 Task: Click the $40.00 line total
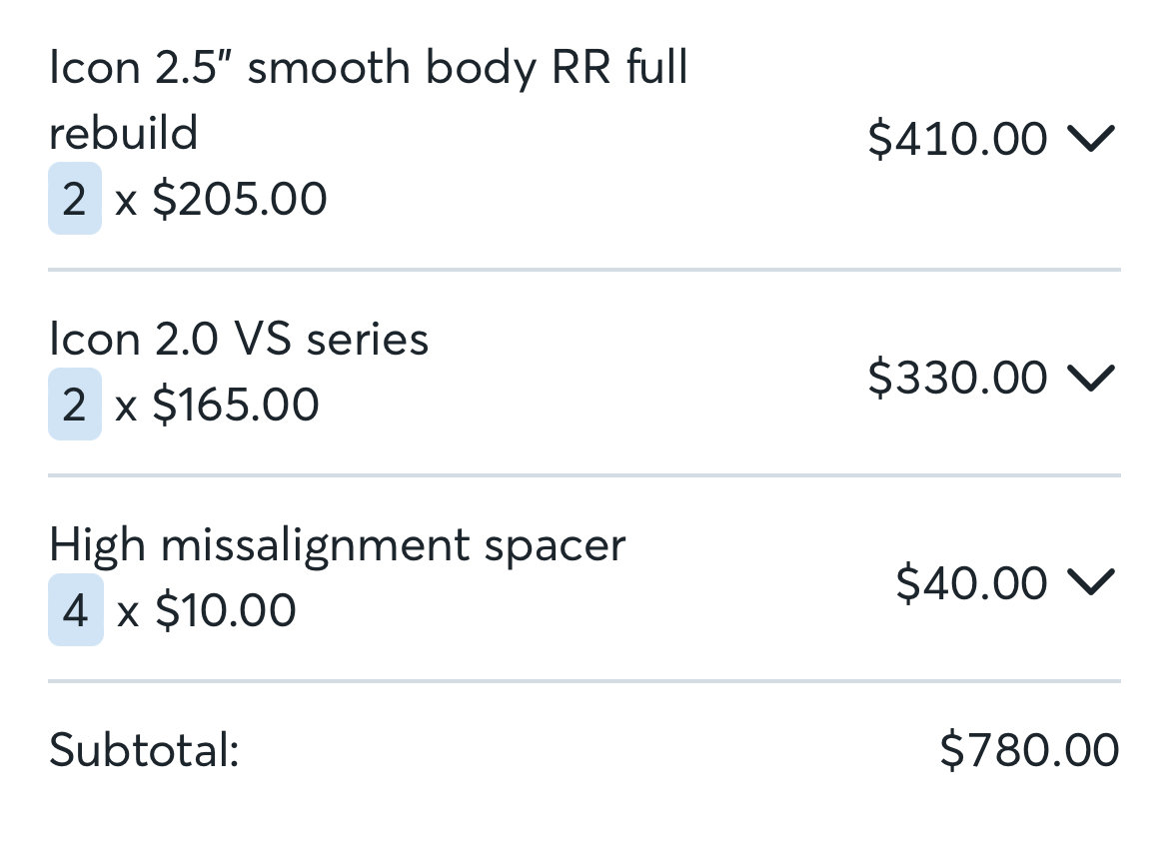pyautogui.click(x=971, y=583)
